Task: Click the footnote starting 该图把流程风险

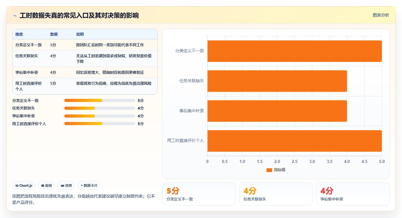Action: tap(83, 199)
